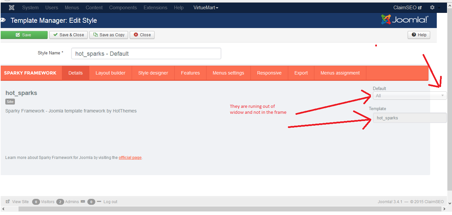
Task: Switch to the Layout builder tab
Action: click(x=111, y=73)
